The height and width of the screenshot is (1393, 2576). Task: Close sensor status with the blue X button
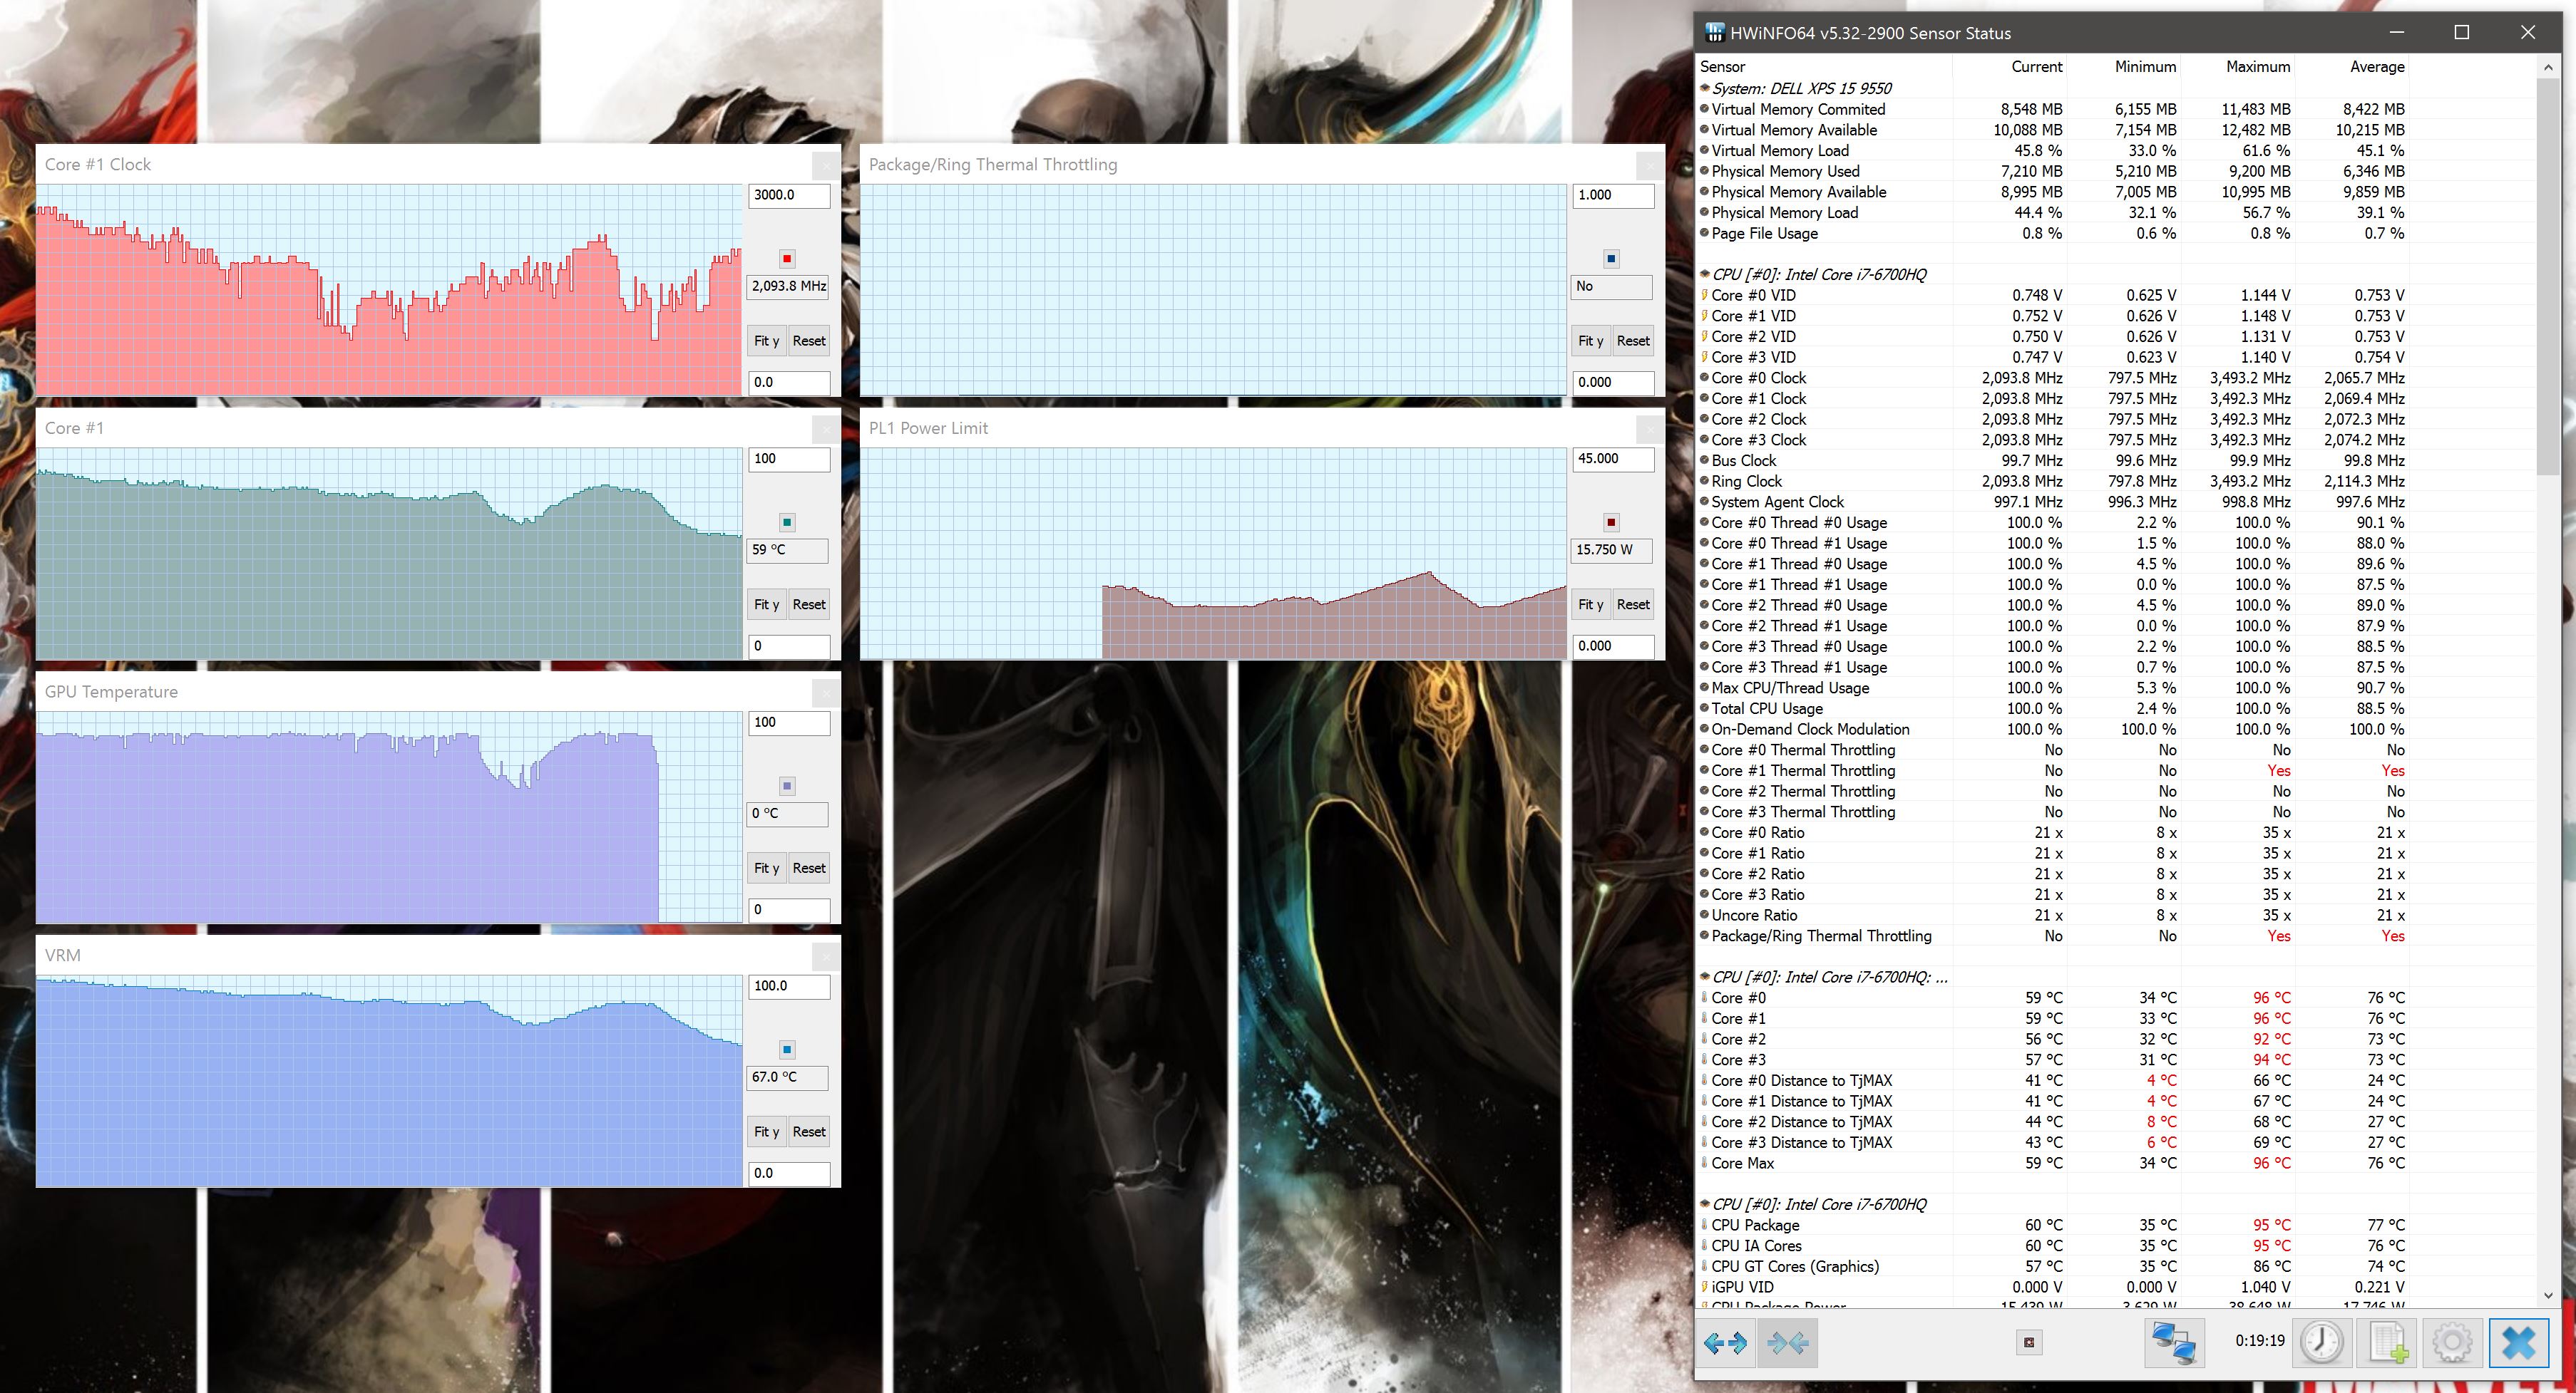coord(2519,1342)
